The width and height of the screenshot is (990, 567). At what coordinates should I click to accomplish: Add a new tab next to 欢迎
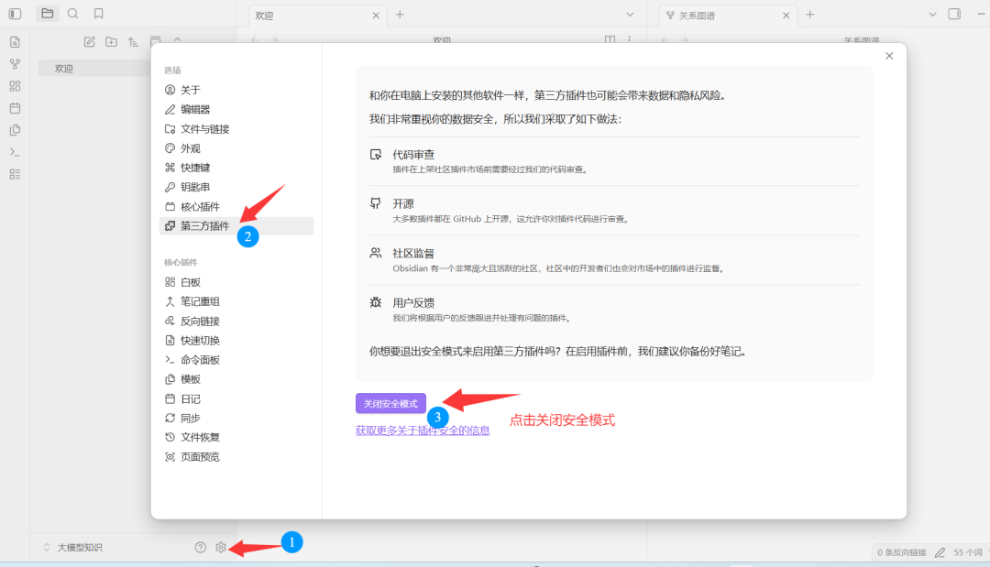point(400,15)
